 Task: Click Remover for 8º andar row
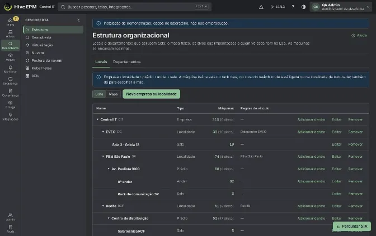coord(355,181)
